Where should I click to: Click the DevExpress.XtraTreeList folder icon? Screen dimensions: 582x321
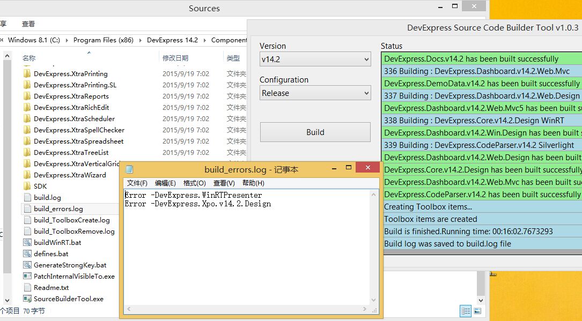[x=27, y=152]
